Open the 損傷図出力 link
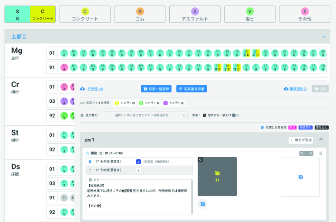Screen dimensions: 336x222 (x=296, y=89)
